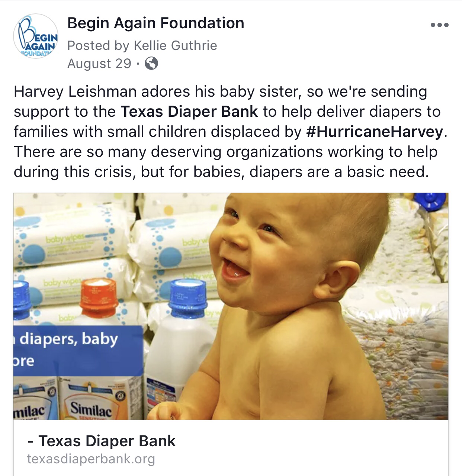
Task: Open the Begin Again Foundation logo avatar
Action: click(36, 36)
